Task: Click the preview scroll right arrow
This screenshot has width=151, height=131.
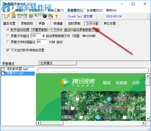Action: coord(144,123)
